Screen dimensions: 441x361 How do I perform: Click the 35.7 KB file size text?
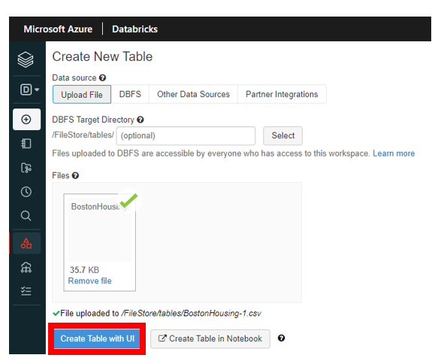coord(84,270)
